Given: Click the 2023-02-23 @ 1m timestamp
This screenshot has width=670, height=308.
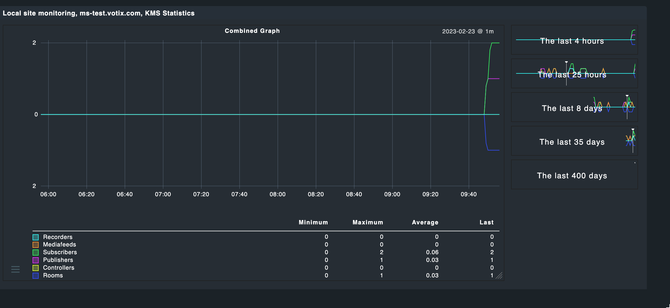Looking at the screenshot, I should pos(468,31).
